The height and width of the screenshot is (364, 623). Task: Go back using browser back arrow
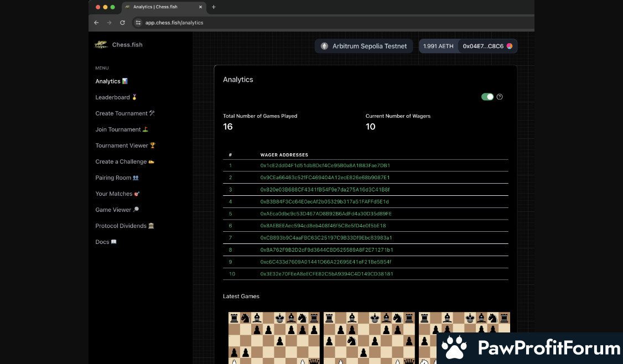[96, 23]
